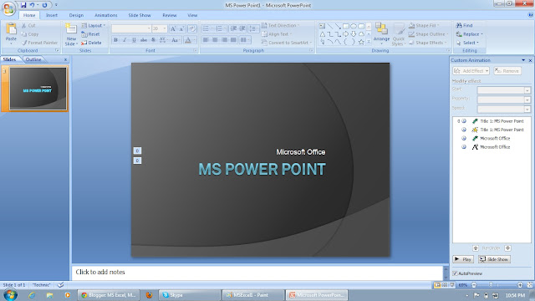The height and width of the screenshot is (301, 535).
Task: Fit slide to current window
Action: tap(530, 285)
